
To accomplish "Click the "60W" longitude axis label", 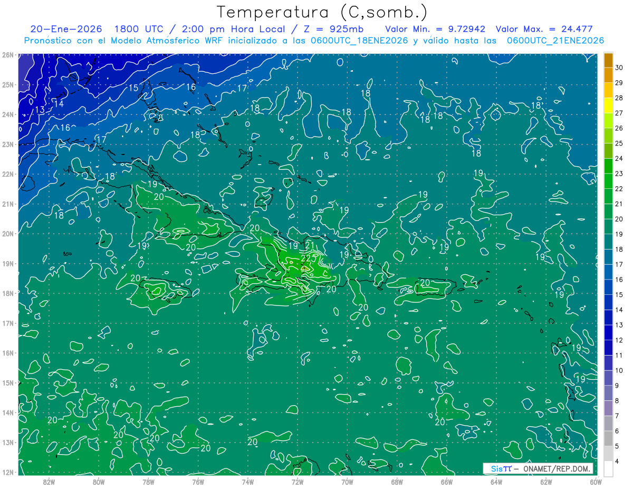I will [596, 482].
